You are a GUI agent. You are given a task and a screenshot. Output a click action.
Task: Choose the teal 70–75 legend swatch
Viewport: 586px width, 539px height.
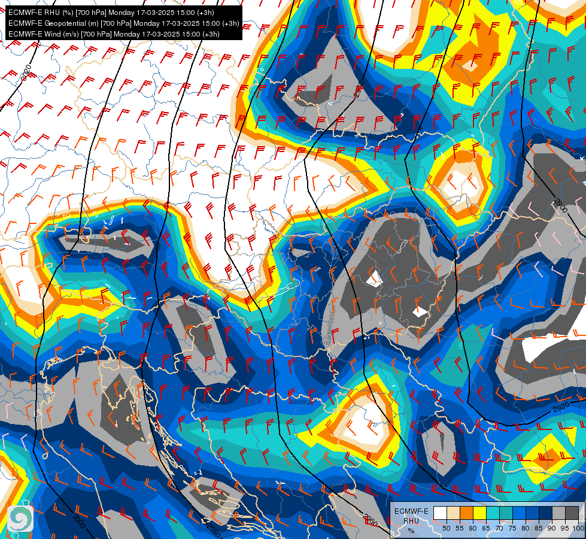[x=506, y=513]
